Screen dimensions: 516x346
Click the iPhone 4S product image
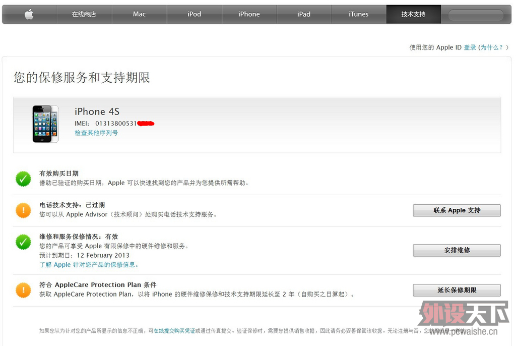(x=45, y=124)
